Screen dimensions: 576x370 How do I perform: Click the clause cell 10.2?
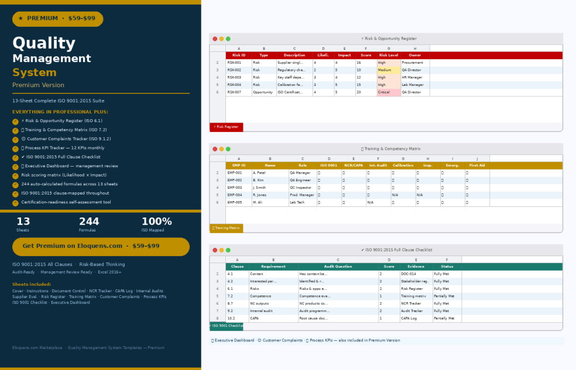pos(237,319)
